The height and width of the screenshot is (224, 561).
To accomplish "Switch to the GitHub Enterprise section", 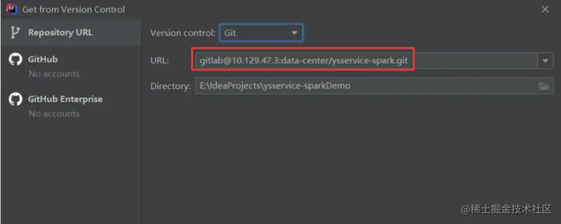I will (71, 105).
